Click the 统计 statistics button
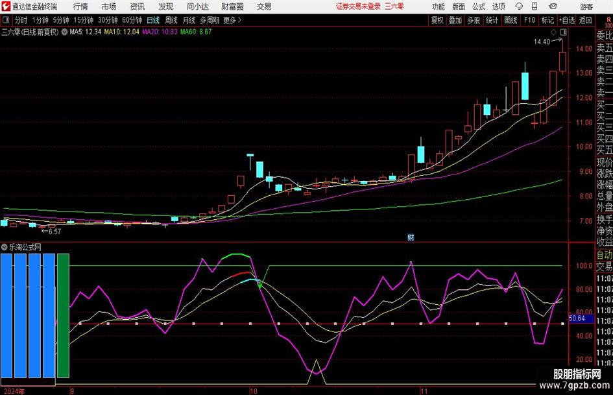Image resolution: width=613 pixels, height=395 pixels. click(x=492, y=20)
